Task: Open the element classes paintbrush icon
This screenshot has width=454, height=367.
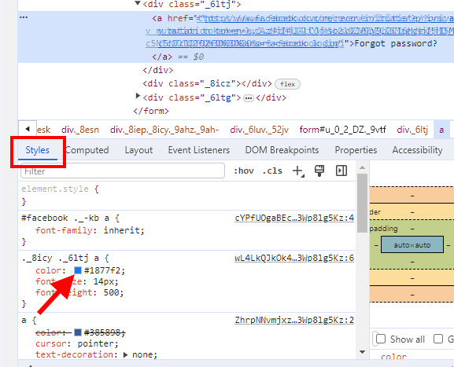Action: point(319,171)
